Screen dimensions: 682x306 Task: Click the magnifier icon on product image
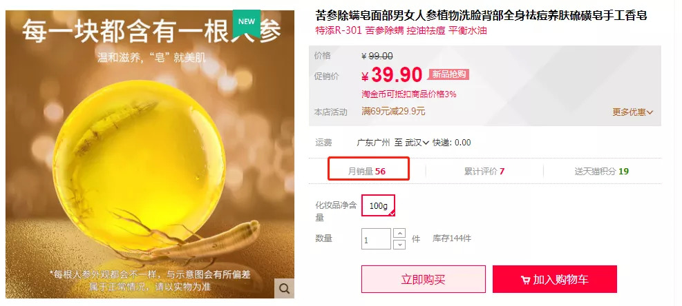(x=284, y=289)
